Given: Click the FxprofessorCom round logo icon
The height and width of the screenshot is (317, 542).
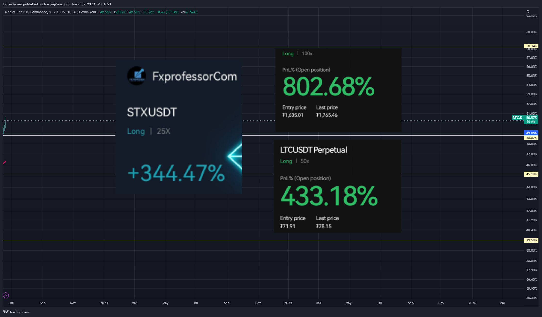Looking at the screenshot, I should [137, 76].
